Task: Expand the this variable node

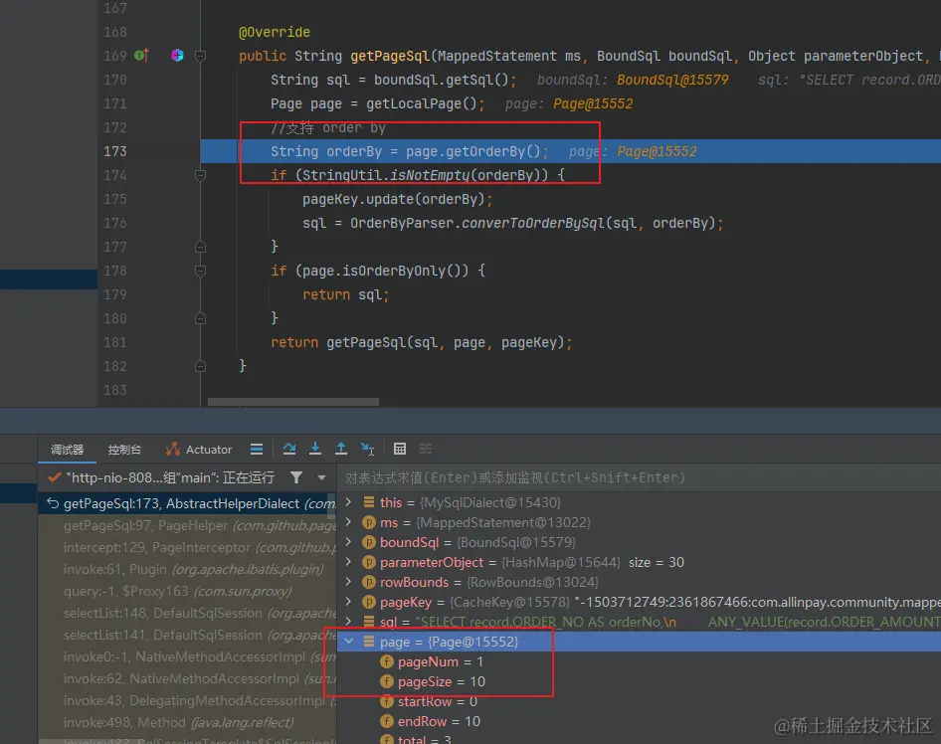Action: (349, 502)
